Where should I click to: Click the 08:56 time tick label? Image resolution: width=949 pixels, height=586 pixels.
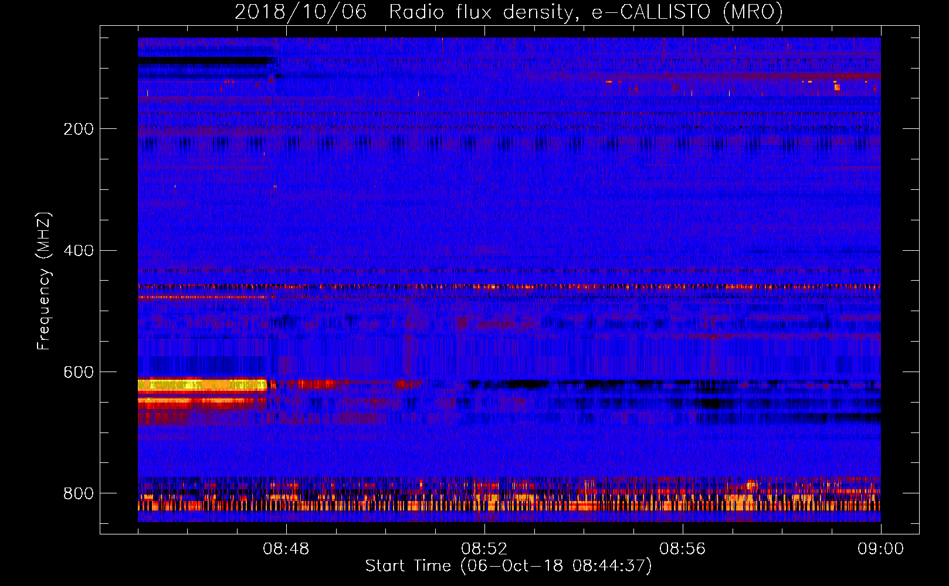coord(683,549)
